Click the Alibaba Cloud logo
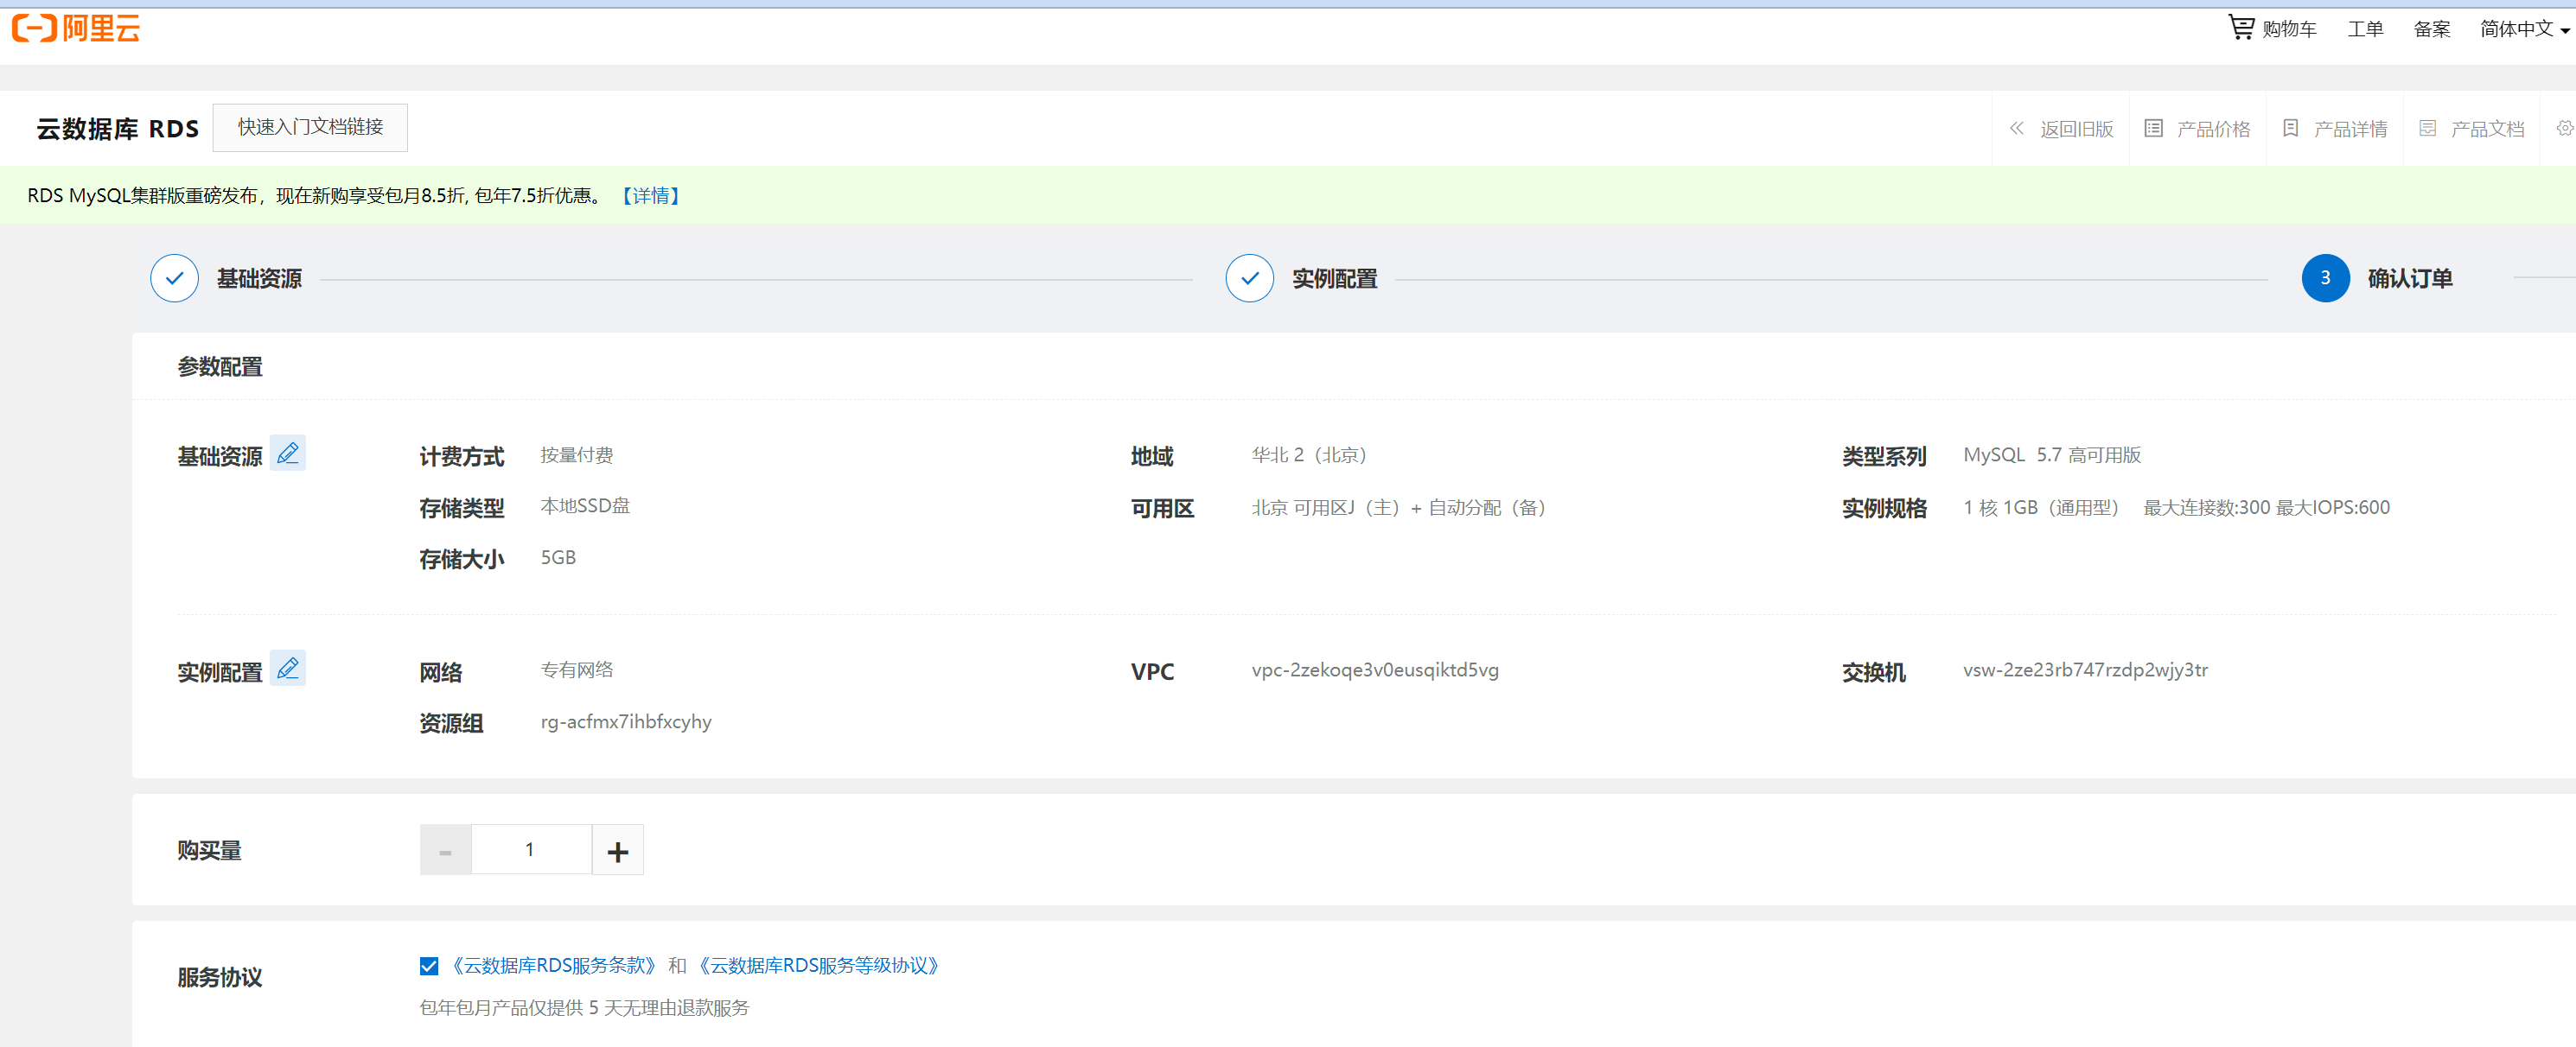2576x1047 pixels. tap(76, 28)
